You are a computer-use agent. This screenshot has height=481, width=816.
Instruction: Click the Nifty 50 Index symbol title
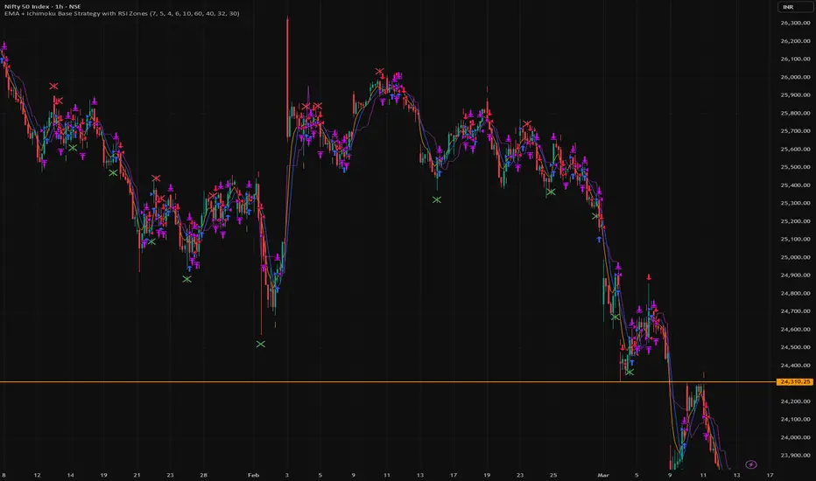click(42, 6)
